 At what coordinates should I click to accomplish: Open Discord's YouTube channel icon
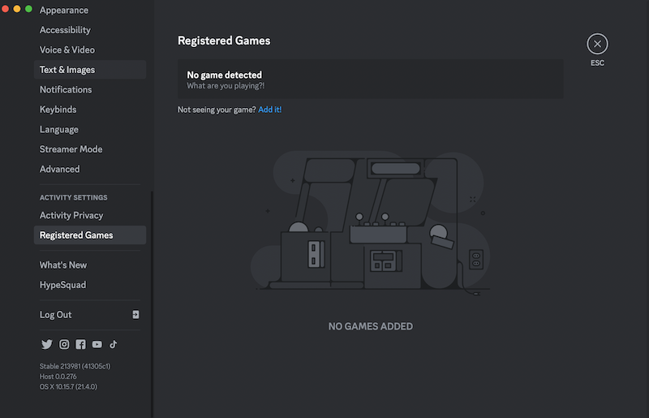(x=97, y=344)
